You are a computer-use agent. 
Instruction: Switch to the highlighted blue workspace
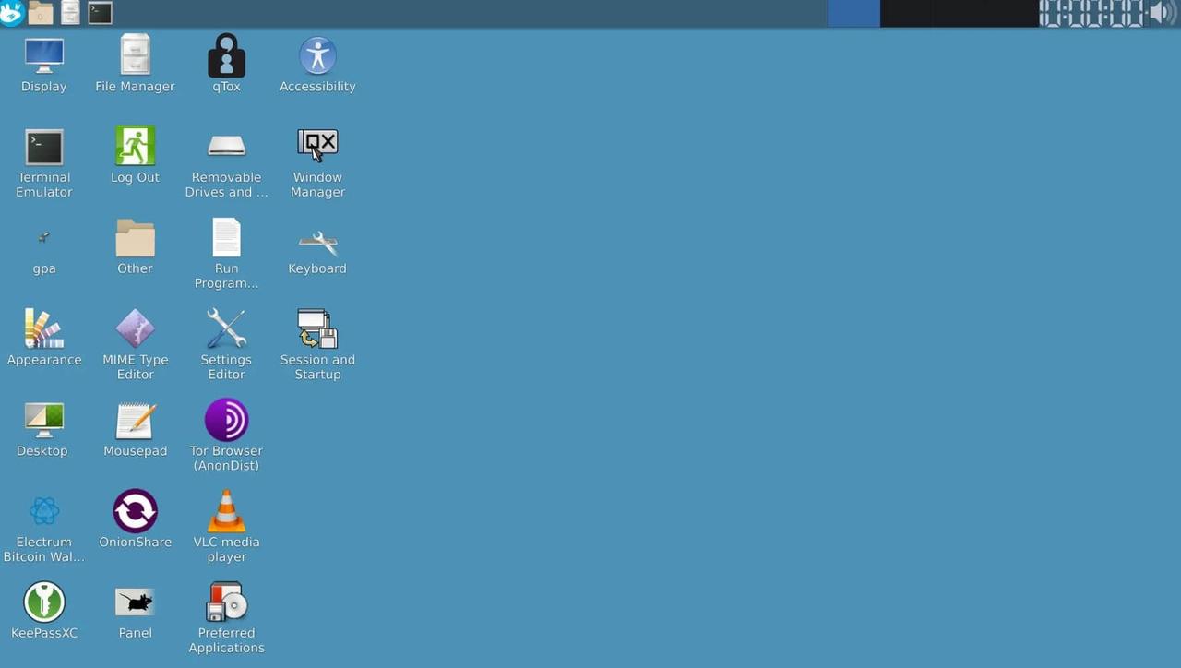coord(853,13)
